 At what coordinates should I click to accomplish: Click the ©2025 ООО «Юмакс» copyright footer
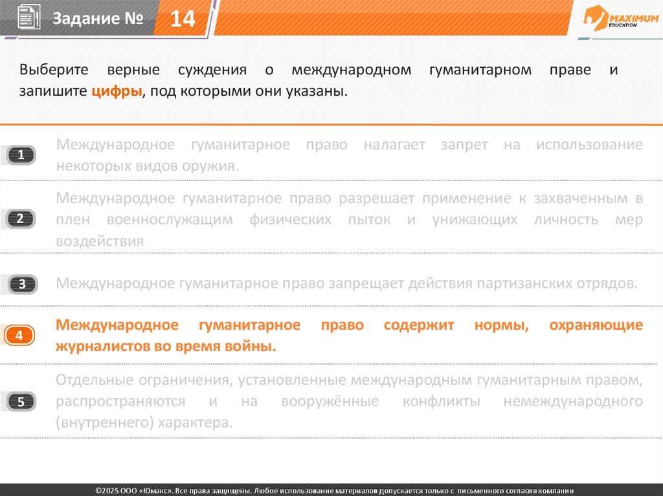(x=335, y=491)
